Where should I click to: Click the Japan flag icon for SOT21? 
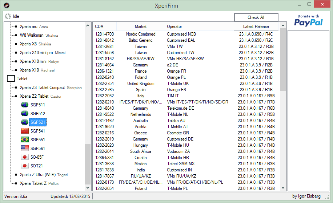25,166
